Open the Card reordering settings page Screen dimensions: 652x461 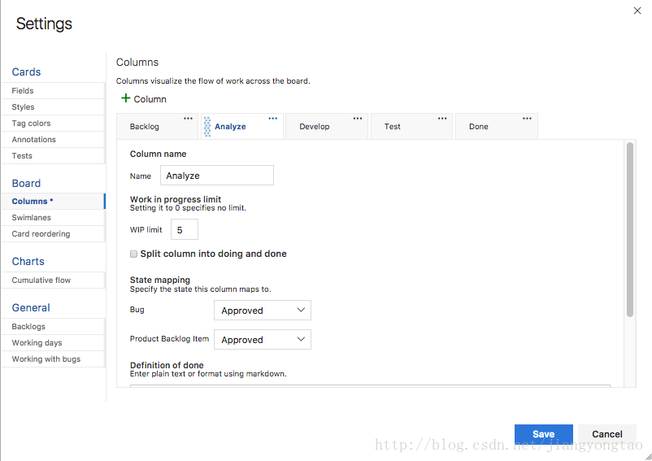(53, 233)
